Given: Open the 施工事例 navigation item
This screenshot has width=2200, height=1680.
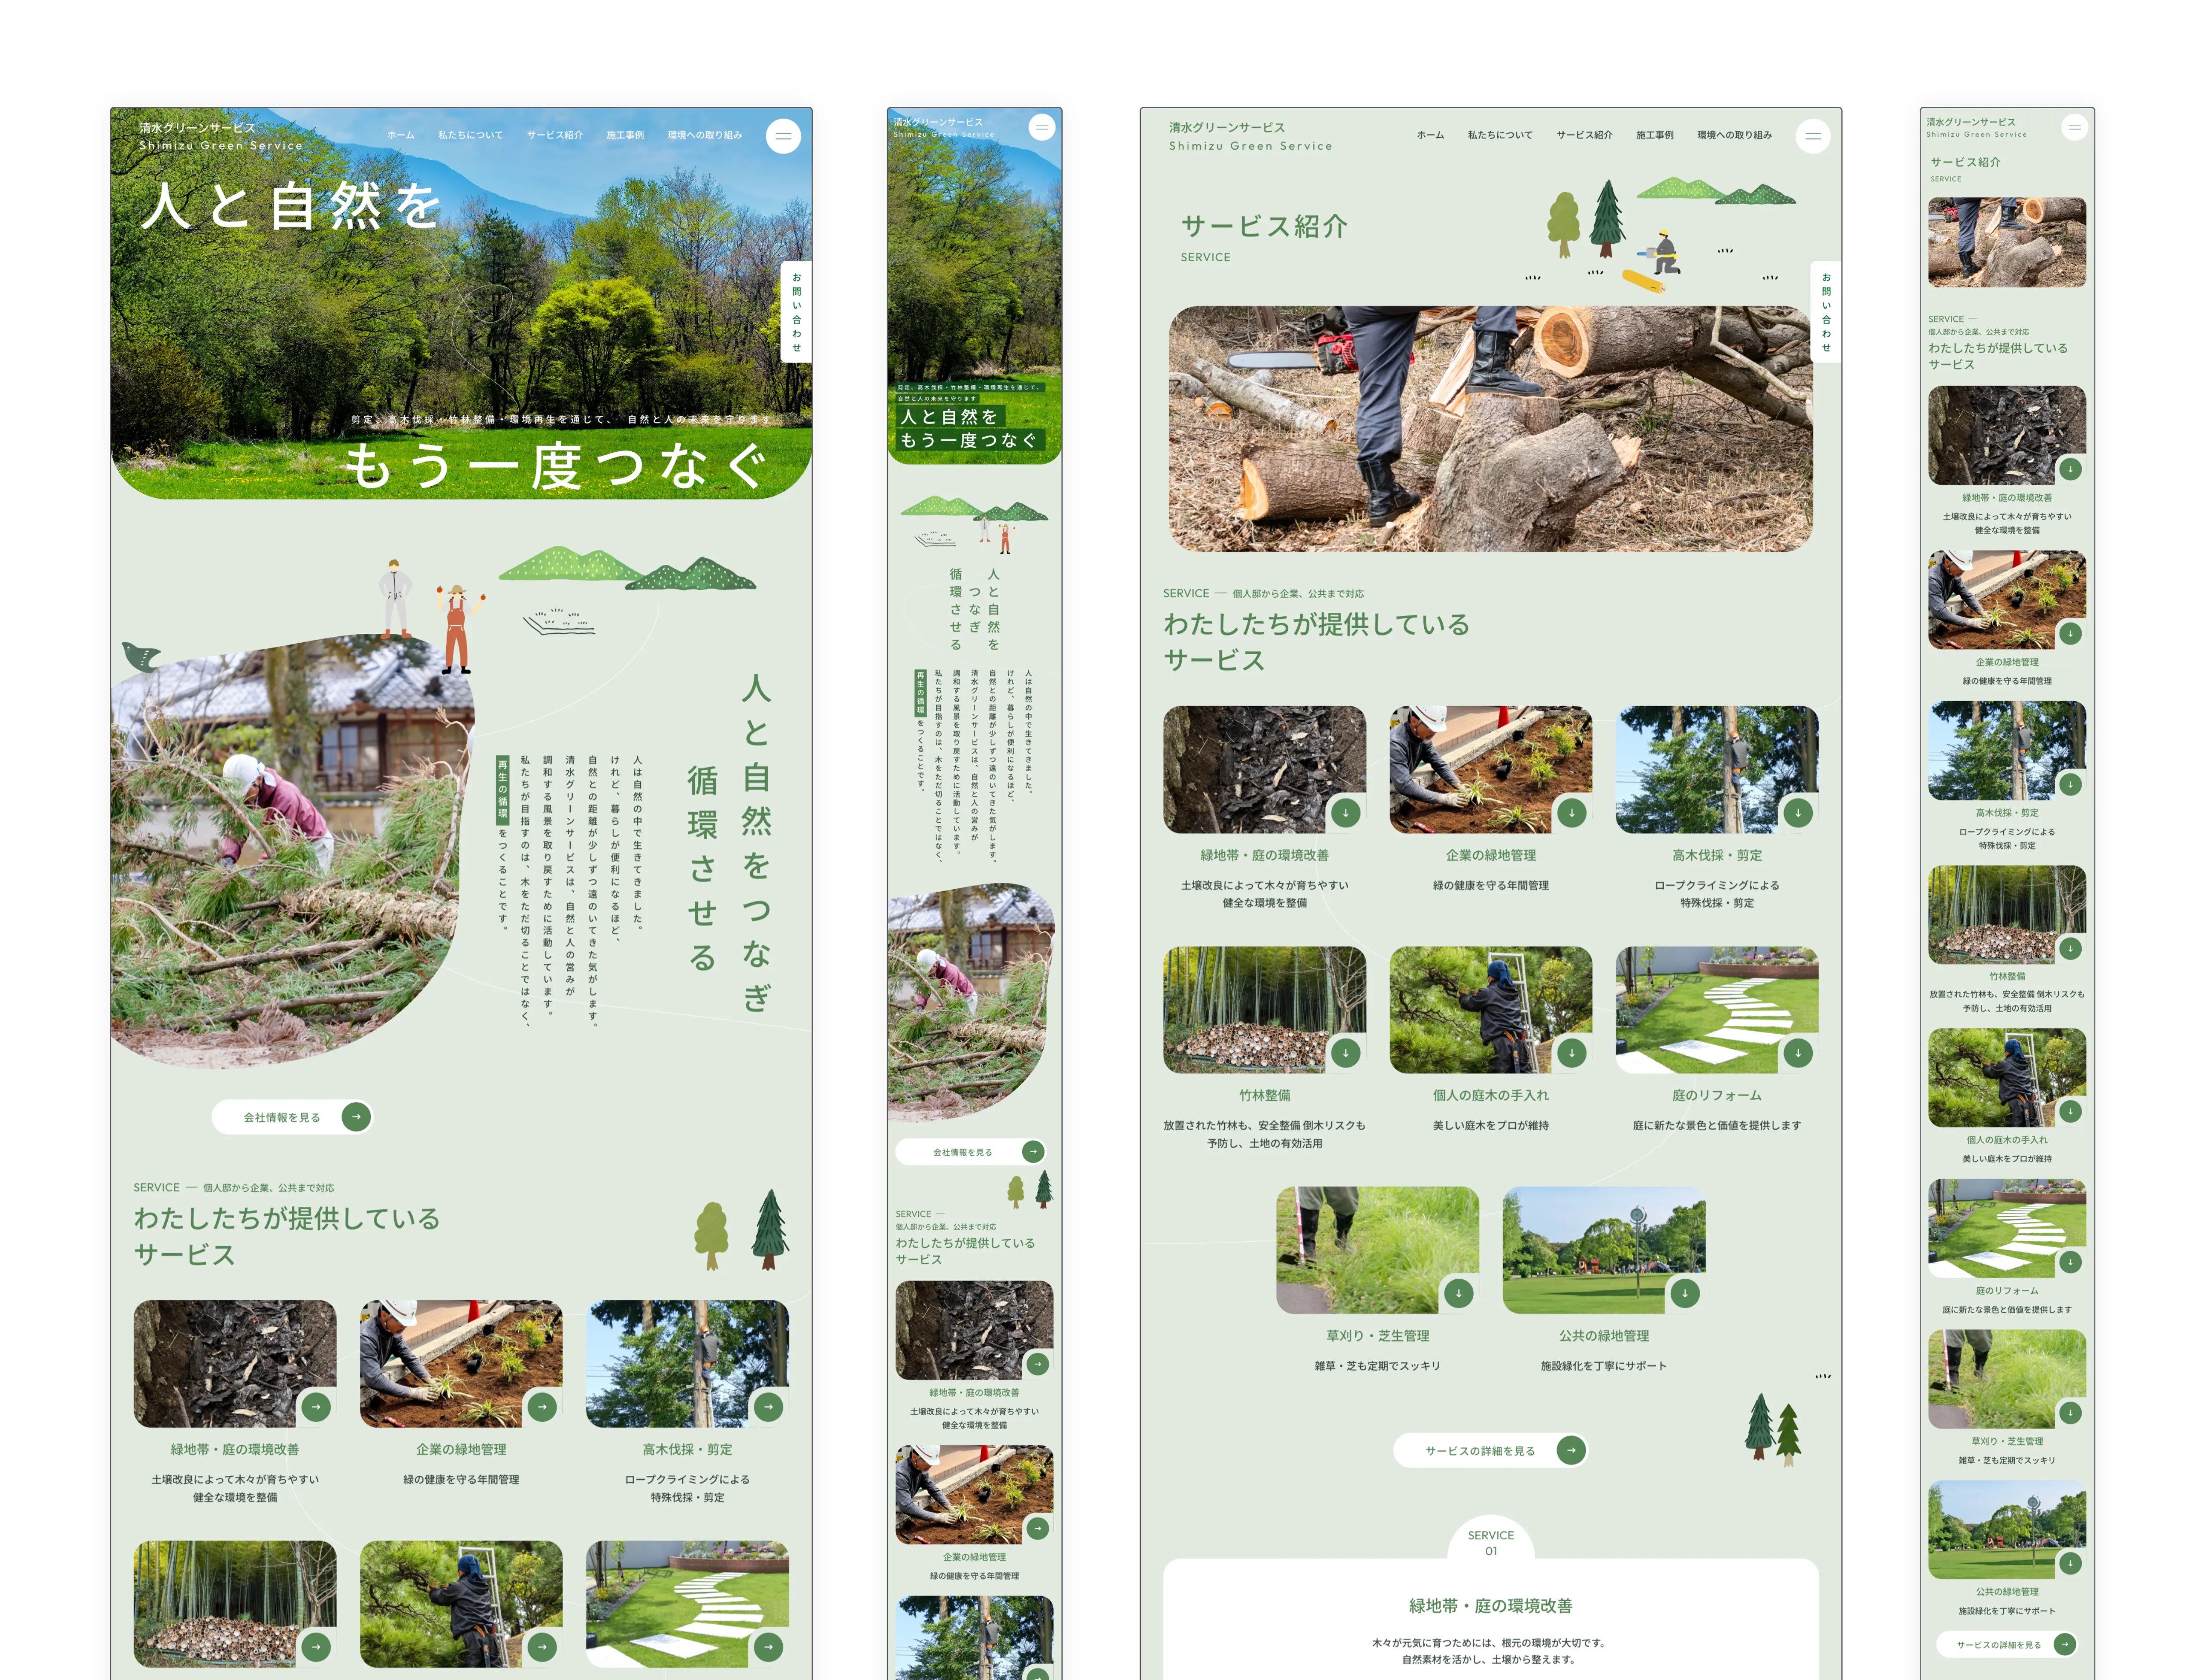Looking at the screenshot, I should click(x=625, y=135).
